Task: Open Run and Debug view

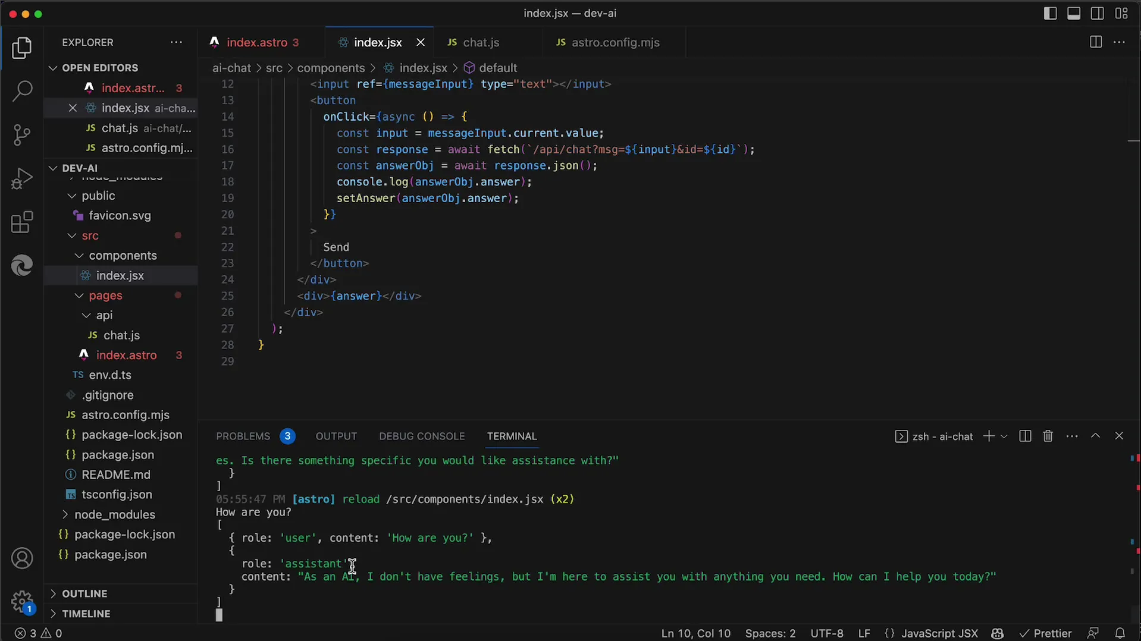Action: click(x=22, y=178)
